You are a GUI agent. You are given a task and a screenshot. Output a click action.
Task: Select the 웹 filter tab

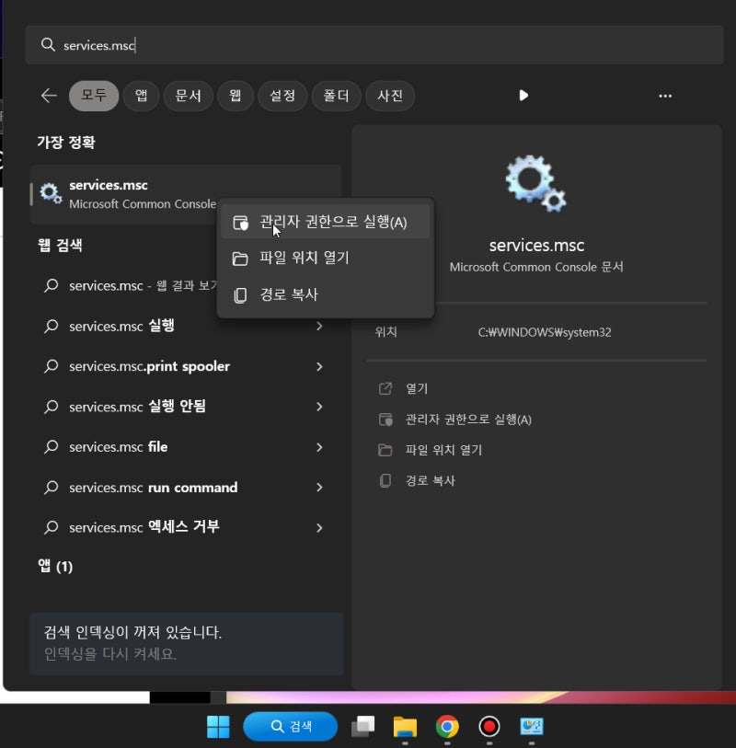pyautogui.click(x=235, y=96)
